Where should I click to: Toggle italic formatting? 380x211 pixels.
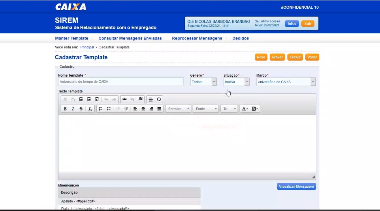[73, 109]
